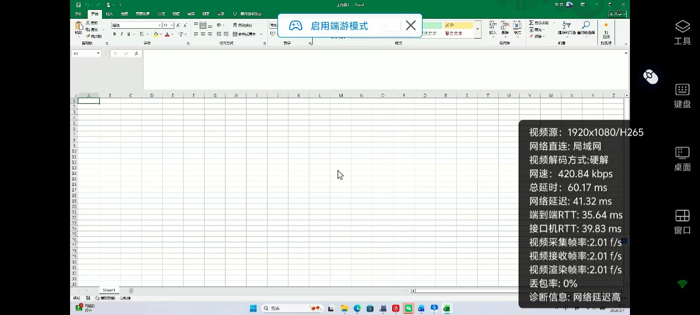Align cell content to vertical middle
The height and width of the screenshot is (315, 700).
[x=203, y=25]
